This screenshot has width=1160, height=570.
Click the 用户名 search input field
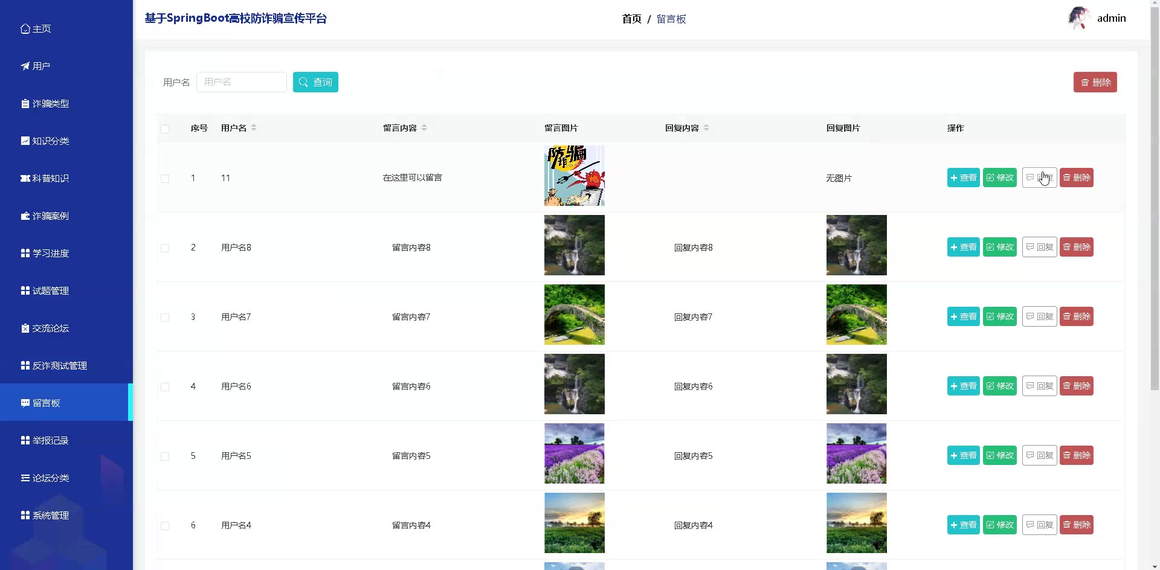tap(242, 82)
